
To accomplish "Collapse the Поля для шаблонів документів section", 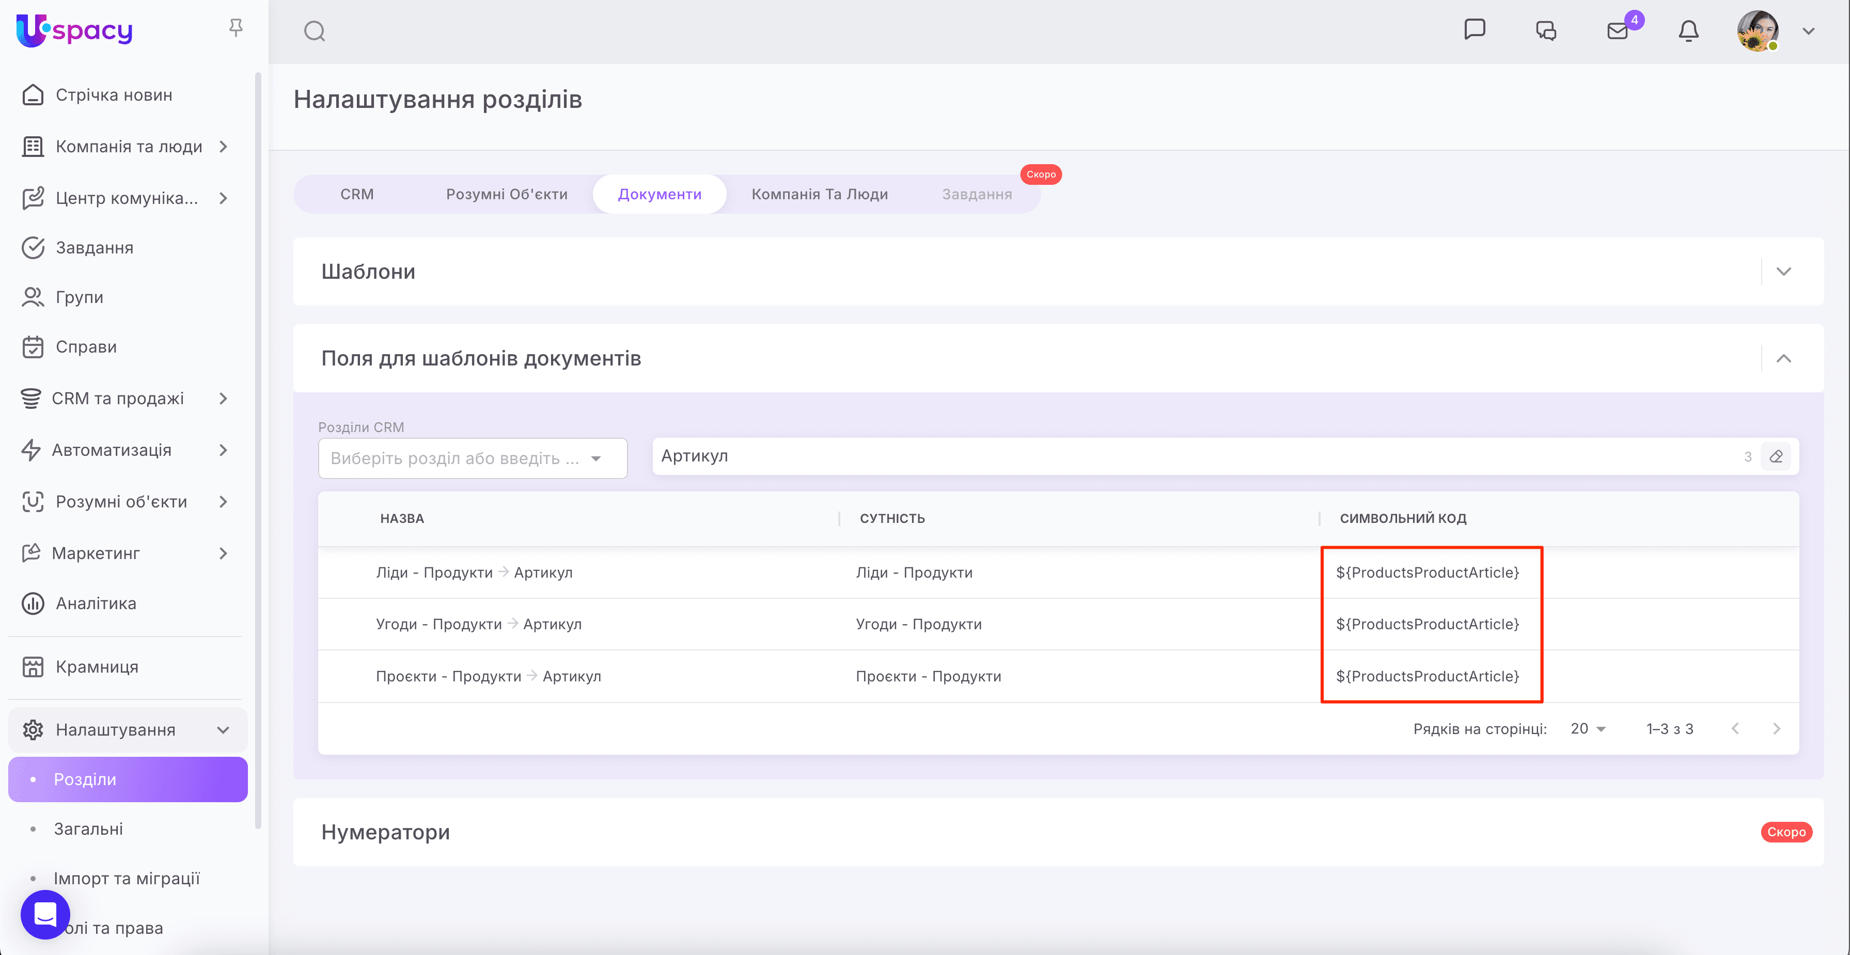I will point(1783,358).
